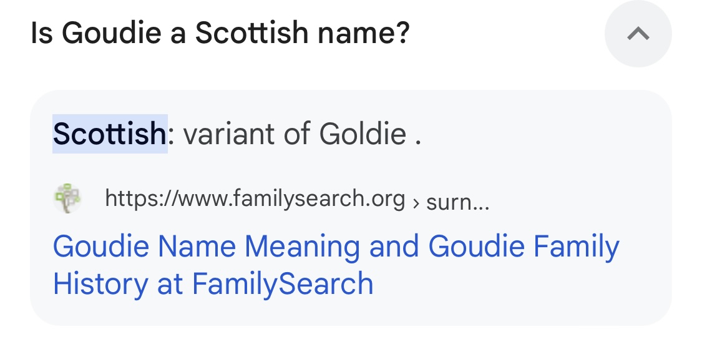The width and height of the screenshot is (702, 347).
Task: Click the "Is Goudie a Scottish name?" question
Action: [220, 33]
